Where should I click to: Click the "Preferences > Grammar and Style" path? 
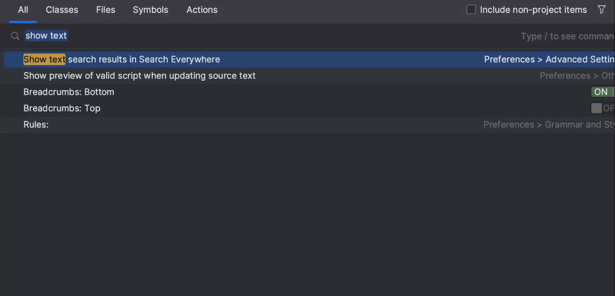(549, 125)
